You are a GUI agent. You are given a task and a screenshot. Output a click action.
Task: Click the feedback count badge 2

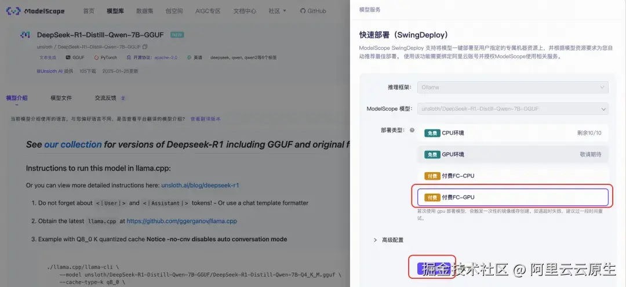(123, 98)
